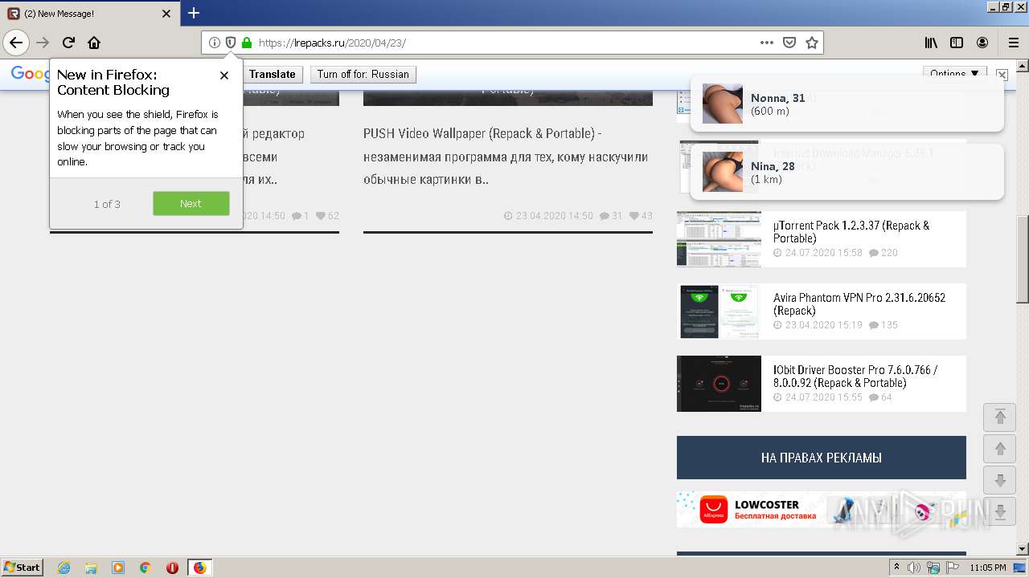
Task: Click the IObit Driver Booster thumbnail
Action: point(719,384)
